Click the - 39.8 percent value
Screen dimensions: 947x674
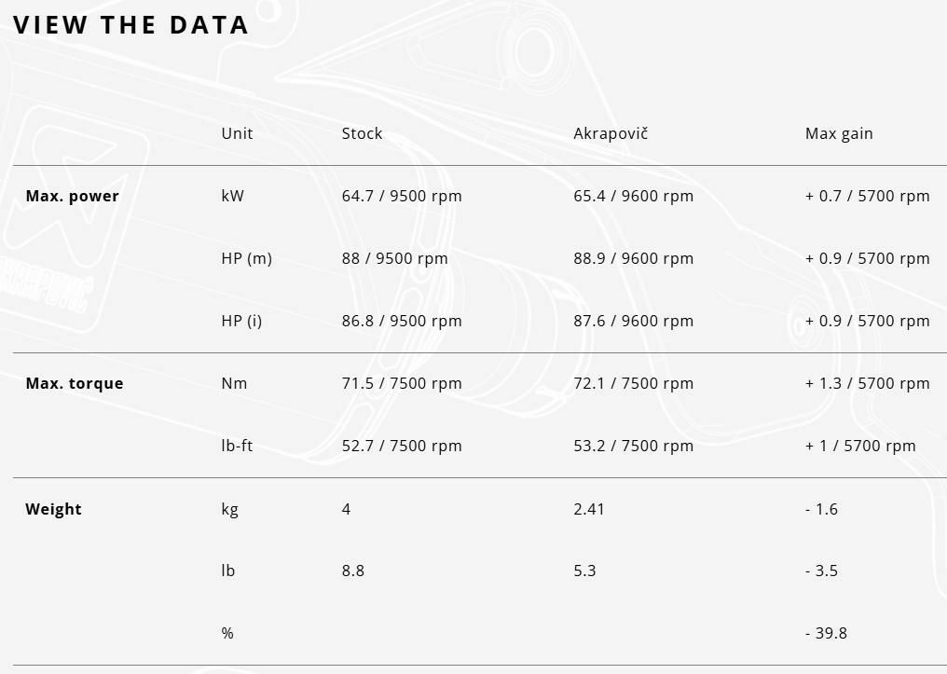point(826,633)
